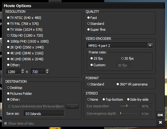167x129 pixels.
Task: Select TV NTSC (640 x 480) resolution
Action: click(x=24, y=18)
